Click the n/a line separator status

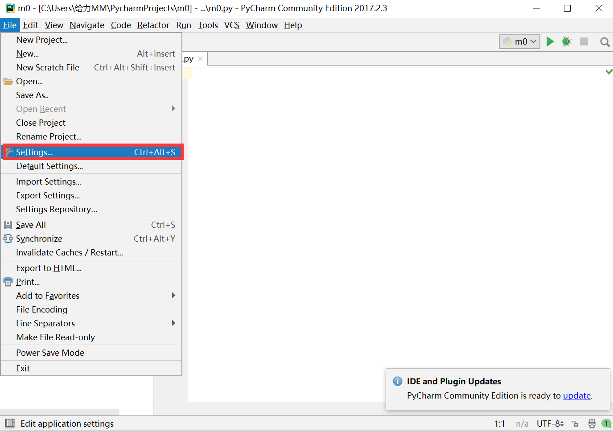pos(522,424)
